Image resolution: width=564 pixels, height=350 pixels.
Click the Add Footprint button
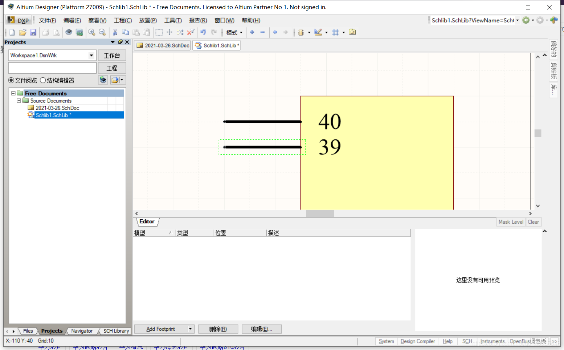point(161,329)
